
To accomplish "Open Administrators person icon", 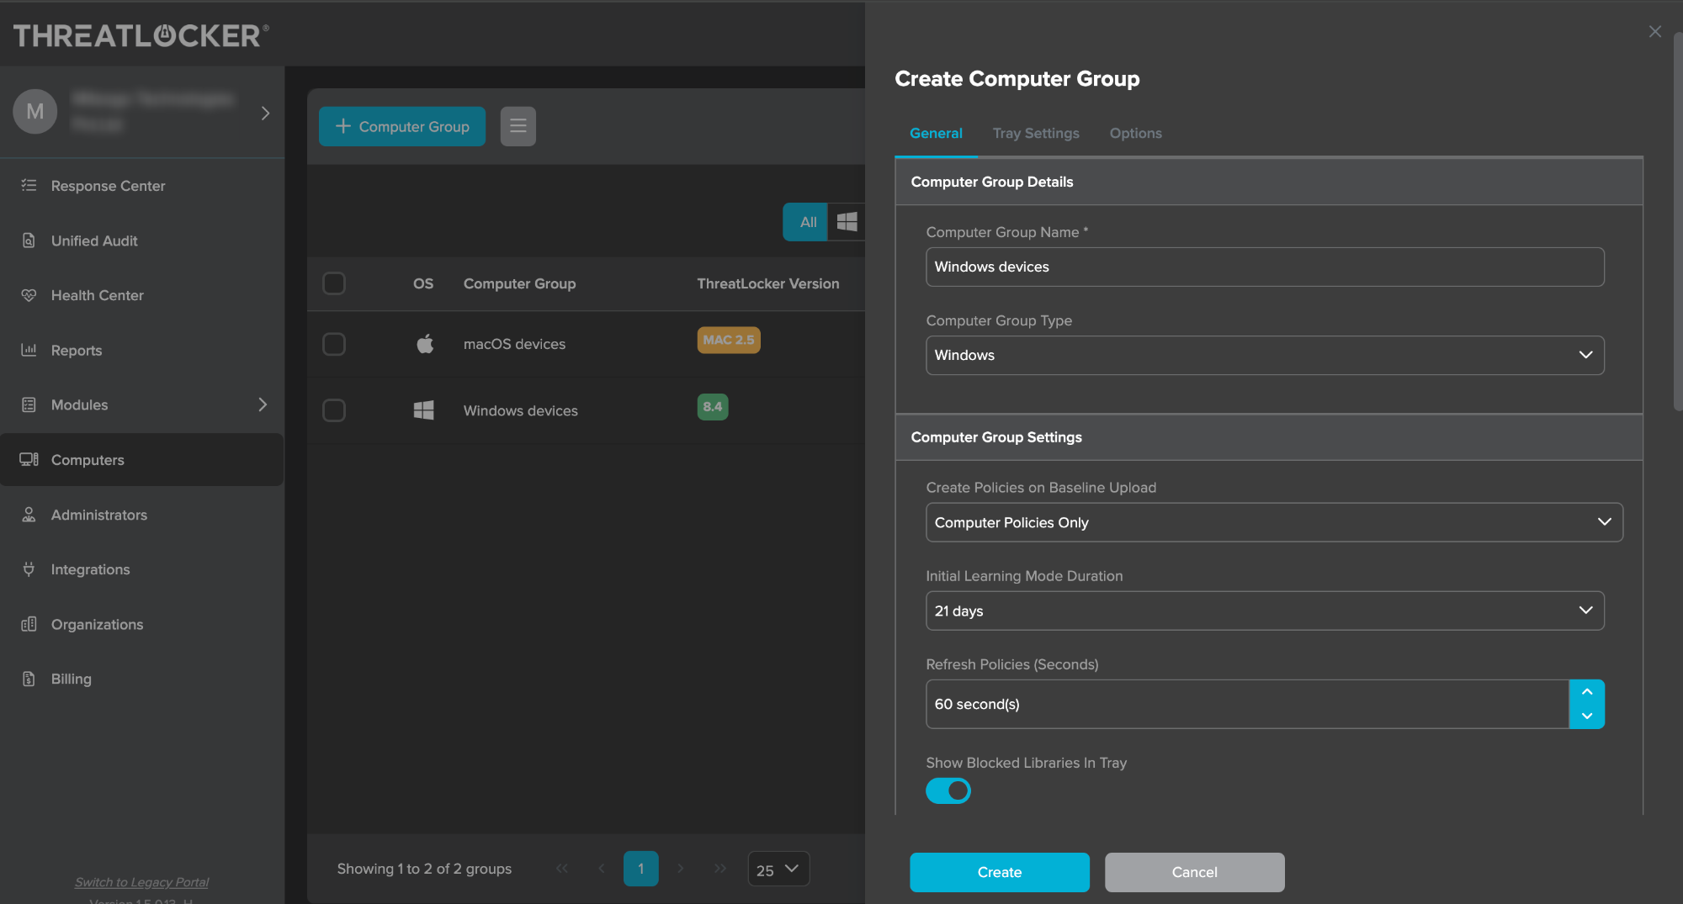I will click(29, 515).
